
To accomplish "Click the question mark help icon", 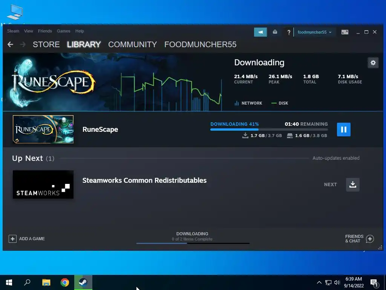I will 289,32.
